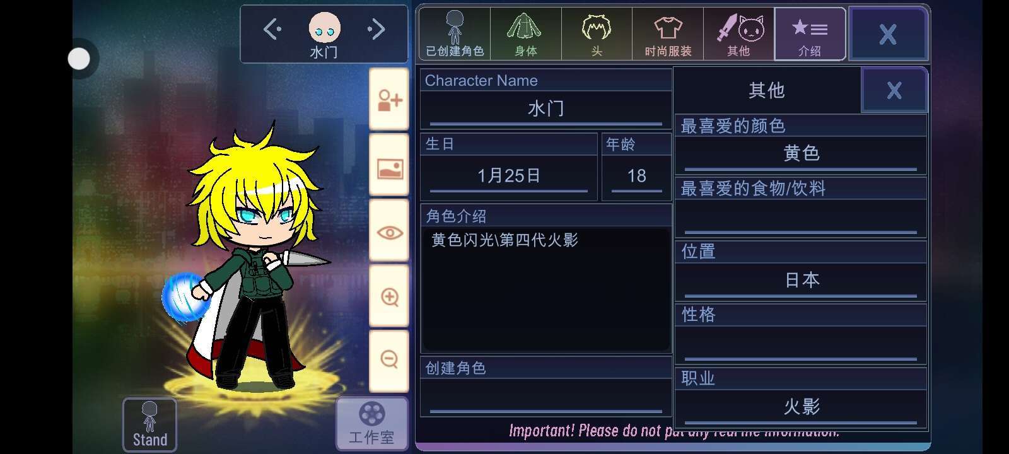The image size is (1009, 454).
Task: Edit the Character Name field 水门
Action: coord(546,110)
